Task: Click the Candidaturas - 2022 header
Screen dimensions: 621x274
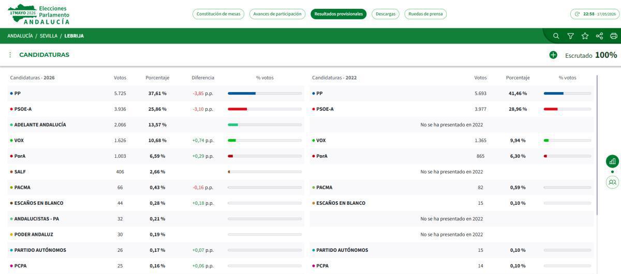Action: [x=334, y=78]
